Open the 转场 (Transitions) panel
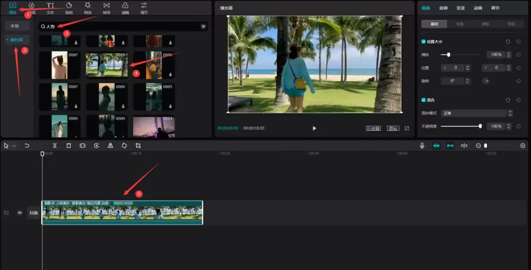This screenshot has height=270, width=531. tap(106, 7)
